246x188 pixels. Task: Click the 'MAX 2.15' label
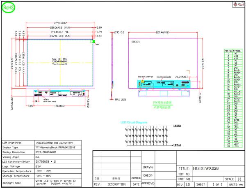pos(120,100)
